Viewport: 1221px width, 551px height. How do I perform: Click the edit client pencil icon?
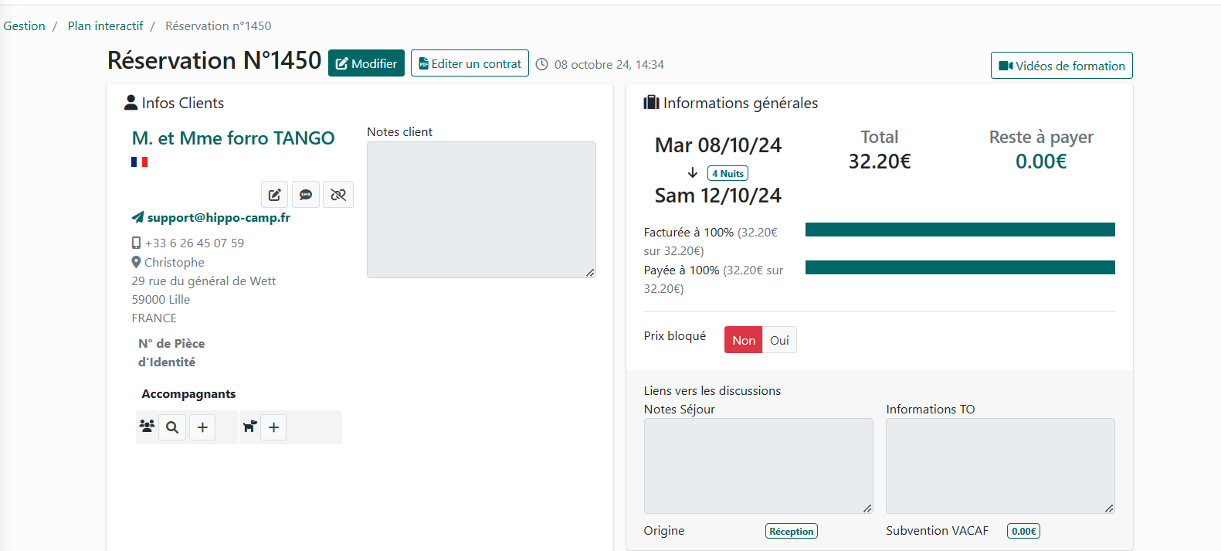274,195
